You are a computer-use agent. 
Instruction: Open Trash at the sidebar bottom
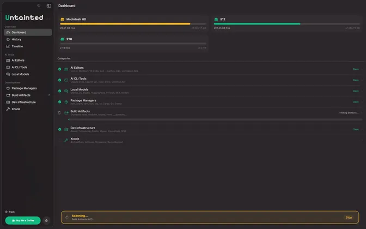(10, 212)
